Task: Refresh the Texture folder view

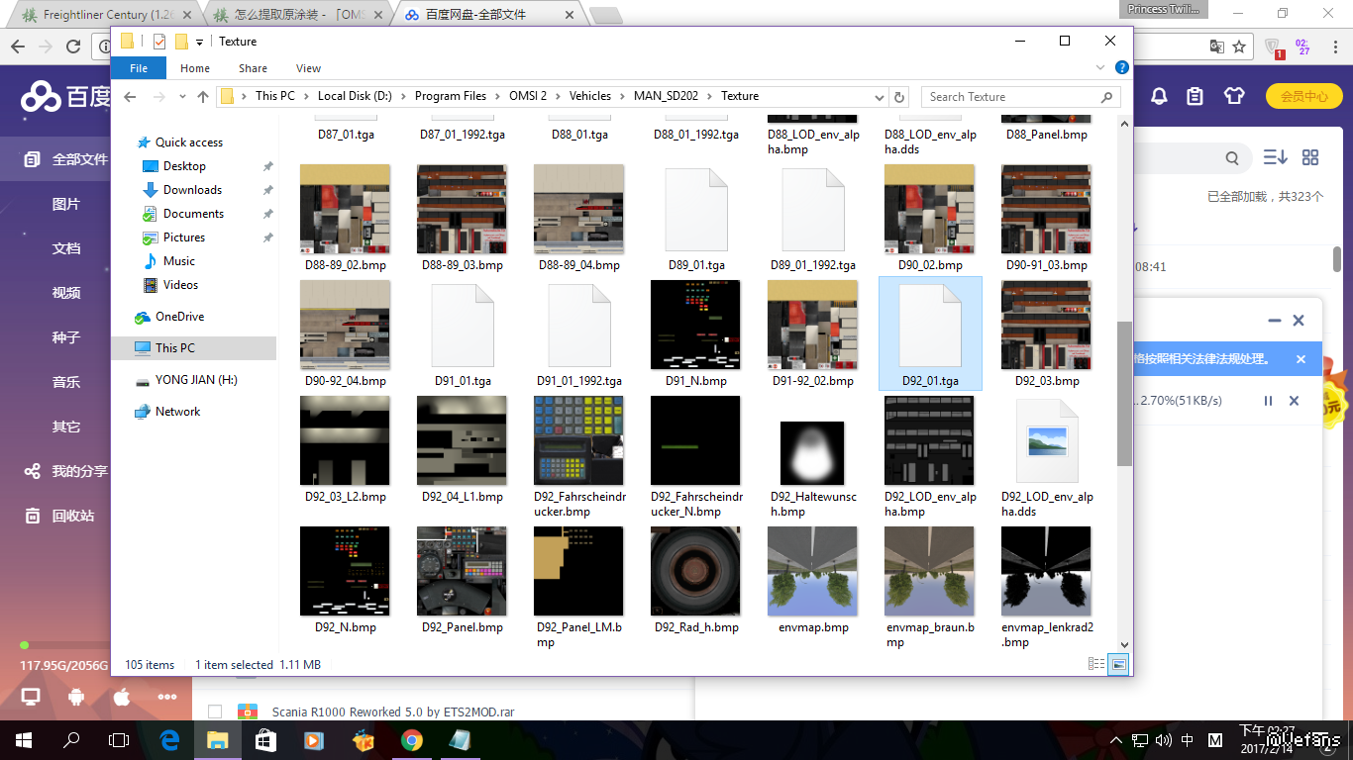Action: pyautogui.click(x=899, y=97)
